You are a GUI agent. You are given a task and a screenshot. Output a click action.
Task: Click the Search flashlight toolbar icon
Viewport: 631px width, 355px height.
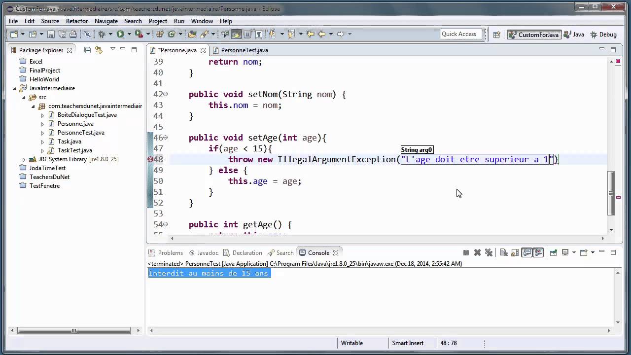tap(205, 34)
